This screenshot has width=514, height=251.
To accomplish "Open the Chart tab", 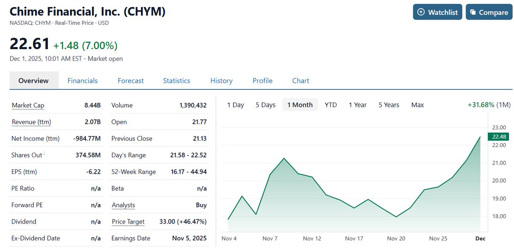I will 301,80.
